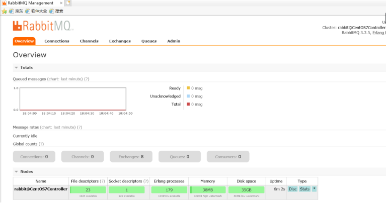Change Message rates chart range (last minute)
Screen dimensions: 386x203
[58, 127]
